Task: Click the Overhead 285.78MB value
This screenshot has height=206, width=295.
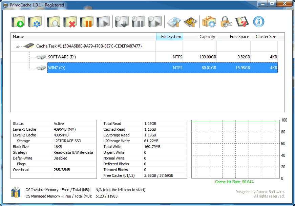Action: 62,170
